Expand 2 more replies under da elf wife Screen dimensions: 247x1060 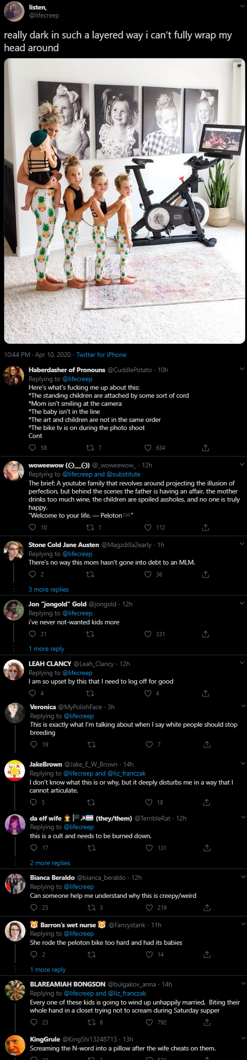(x=50, y=863)
